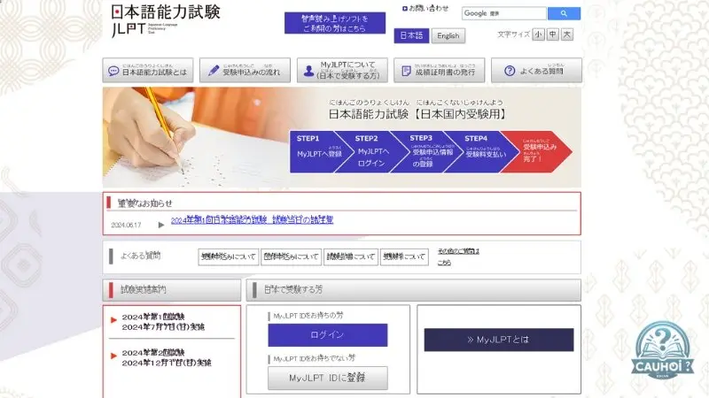Click the person icon beside MyJLPTについて

point(308,72)
